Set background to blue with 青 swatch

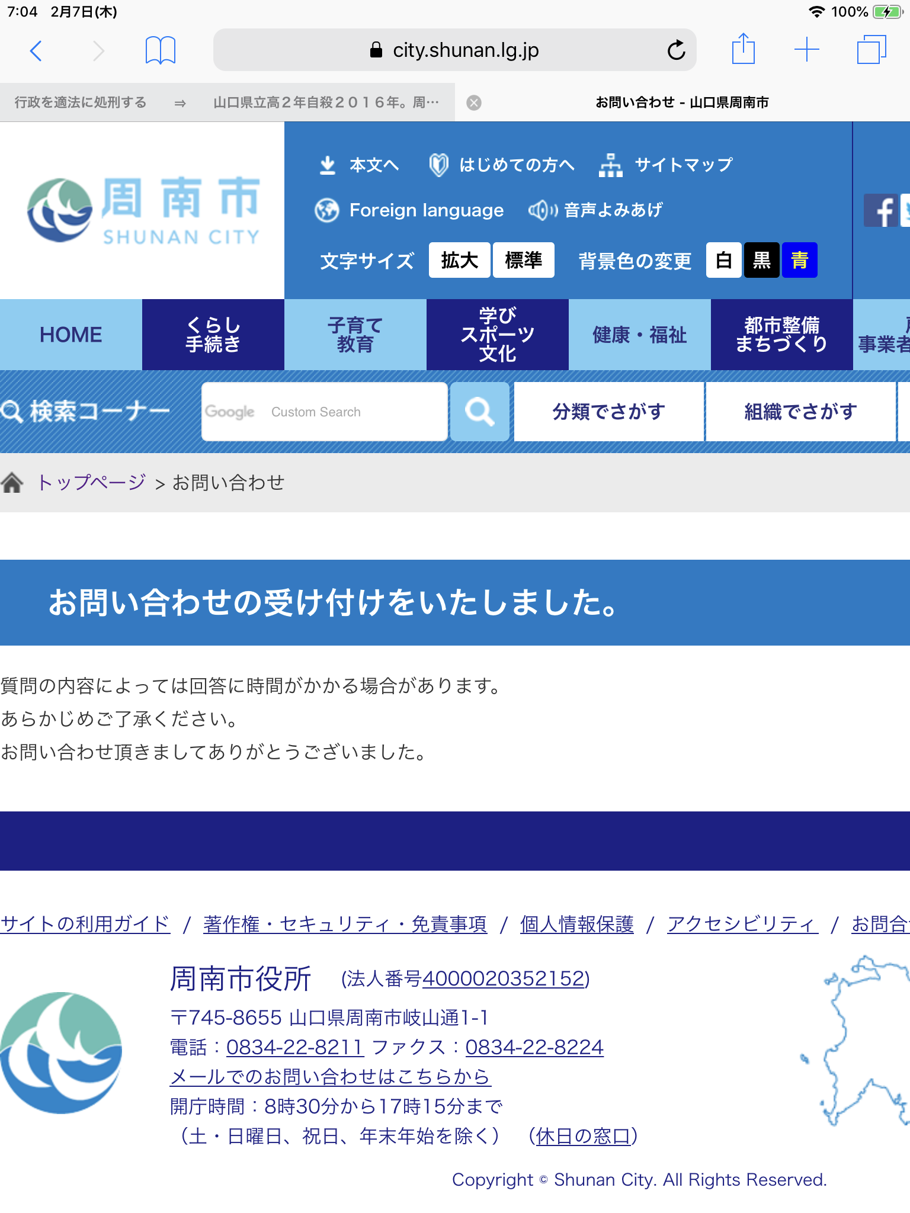(799, 260)
